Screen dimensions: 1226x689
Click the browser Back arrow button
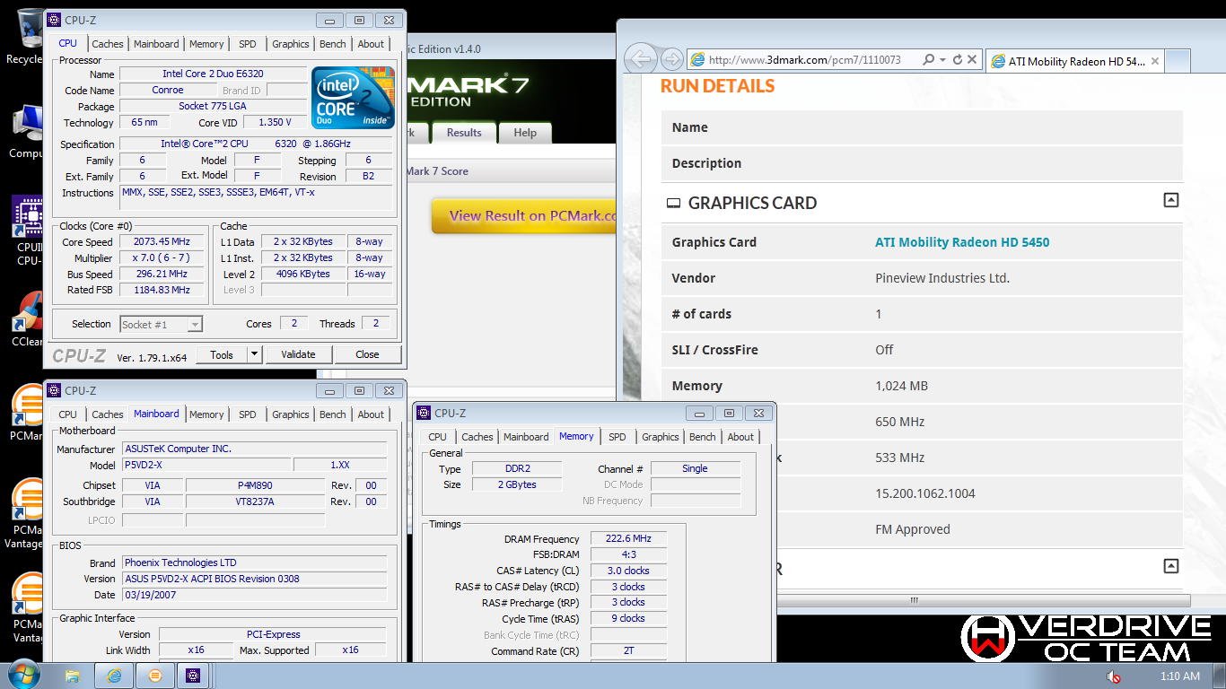coord(640,59)
